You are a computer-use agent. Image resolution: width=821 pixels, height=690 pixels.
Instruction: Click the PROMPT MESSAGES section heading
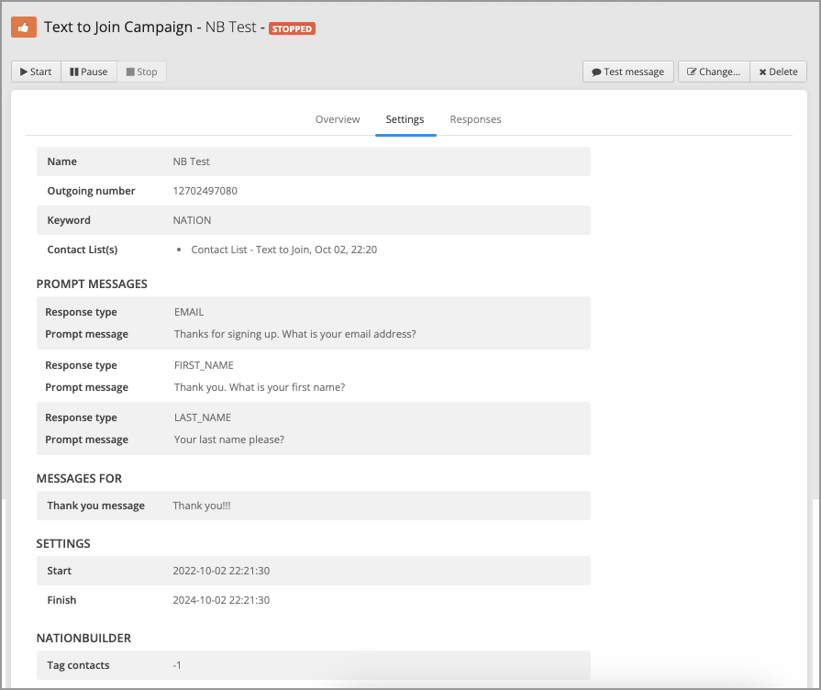click(92, 284)
